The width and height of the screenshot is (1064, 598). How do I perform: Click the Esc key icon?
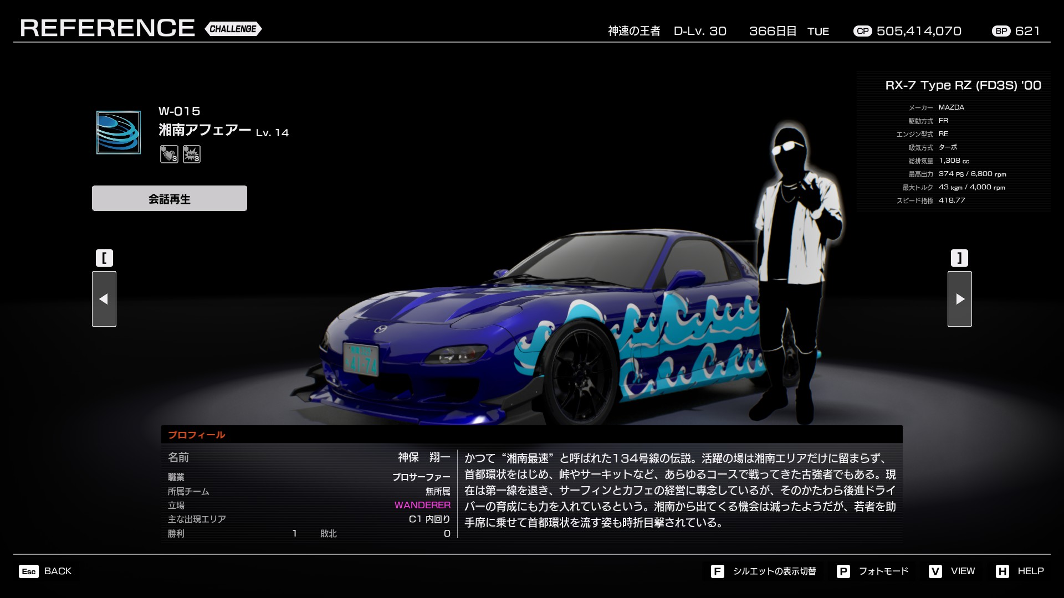[x=29, y=571]
